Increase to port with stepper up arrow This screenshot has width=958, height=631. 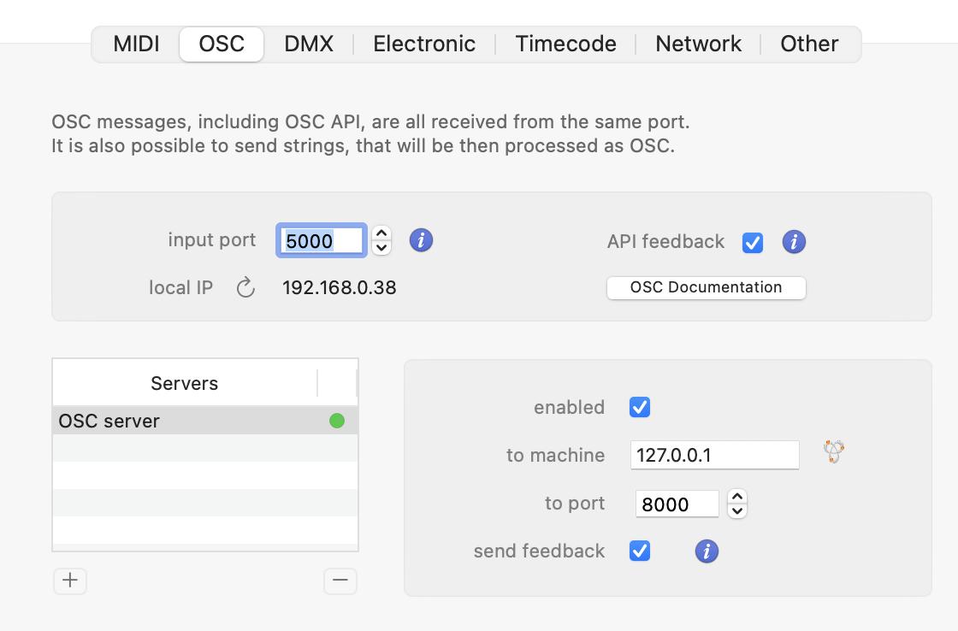click(737, 497)
